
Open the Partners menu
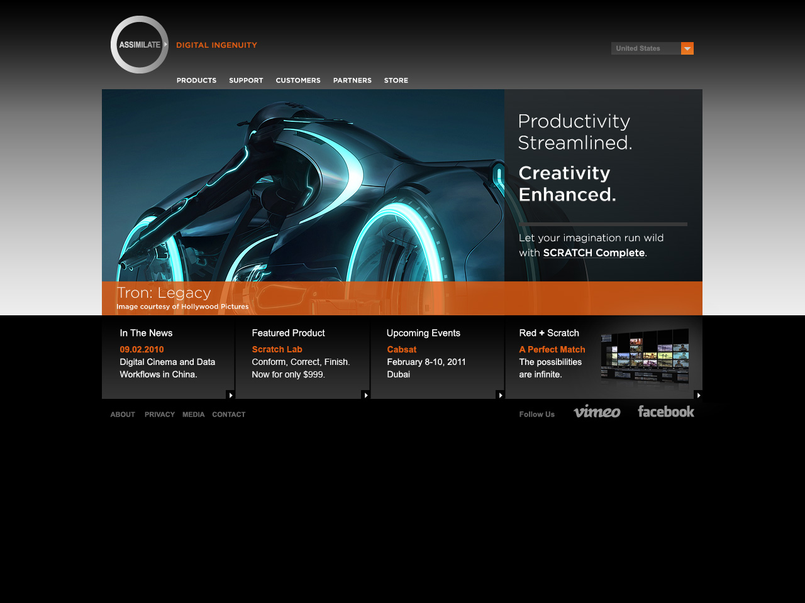(x=352, y=80)
